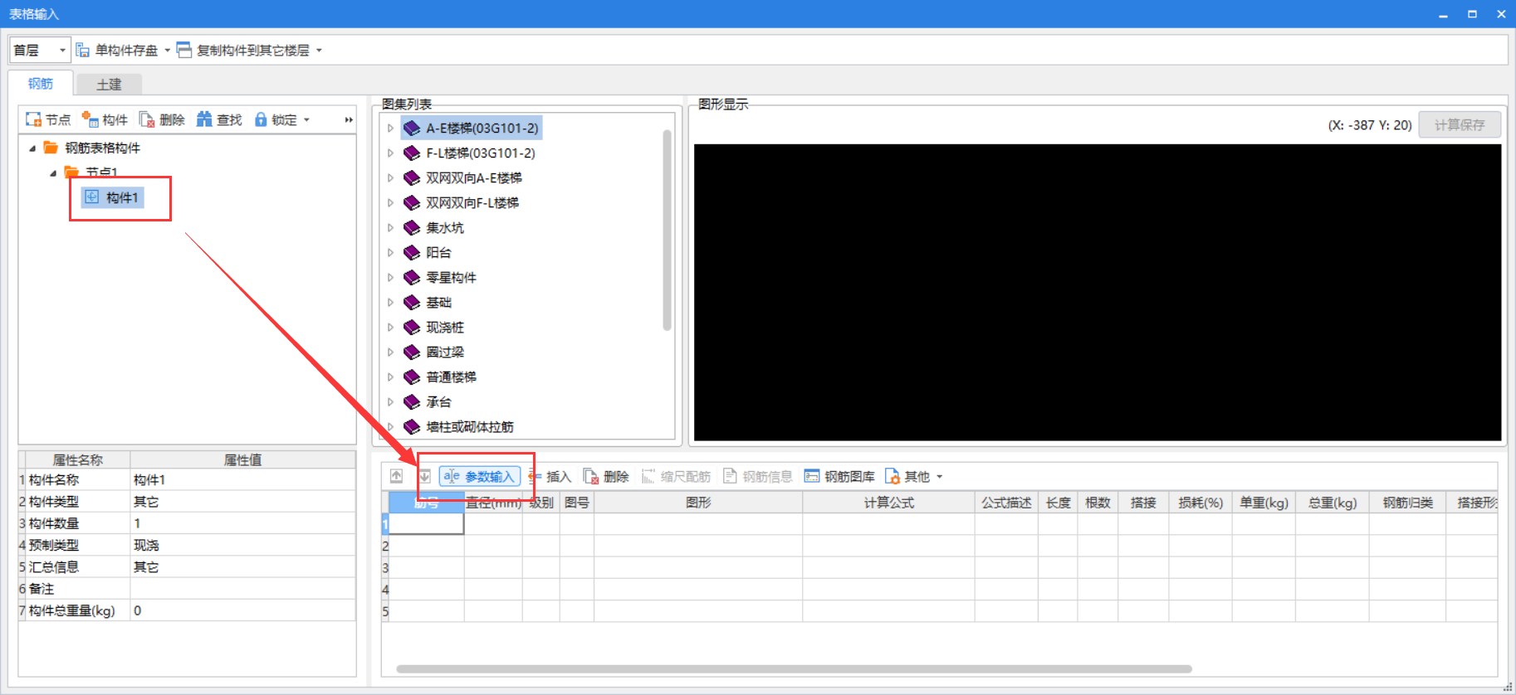
Task: Select 零星构件 in atlas list
Action: 440,277
